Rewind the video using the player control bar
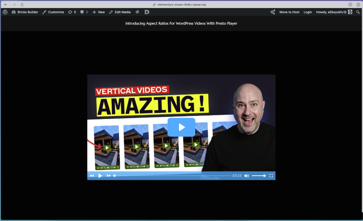This screenshot has width=363, height=221. click(92, 176)
